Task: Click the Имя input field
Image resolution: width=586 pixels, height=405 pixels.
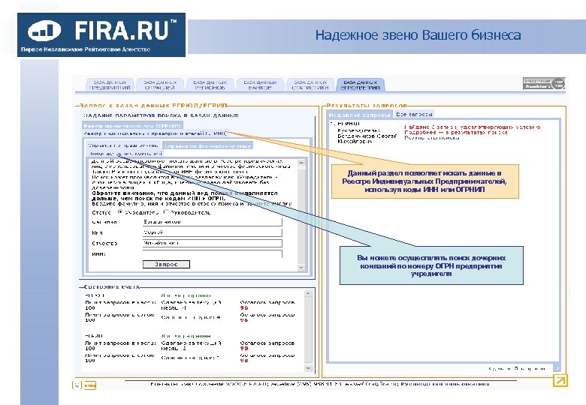Action: coord(213,232)
